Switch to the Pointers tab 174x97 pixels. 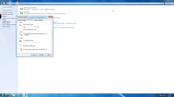[x=24, y=20]
